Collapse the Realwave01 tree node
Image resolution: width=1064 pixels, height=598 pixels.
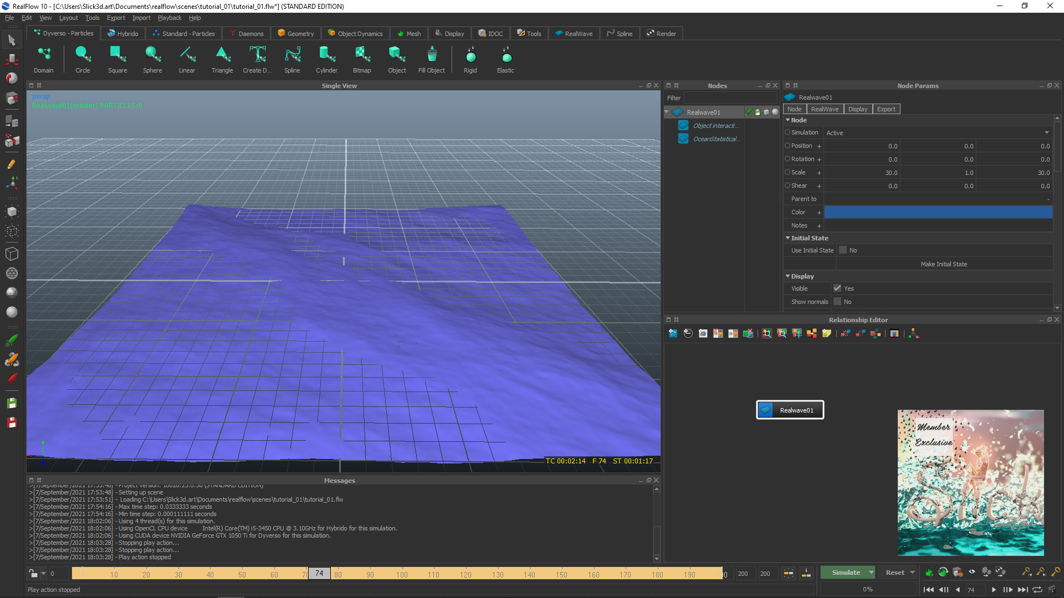pyautogui.click(x=667, y=112)
